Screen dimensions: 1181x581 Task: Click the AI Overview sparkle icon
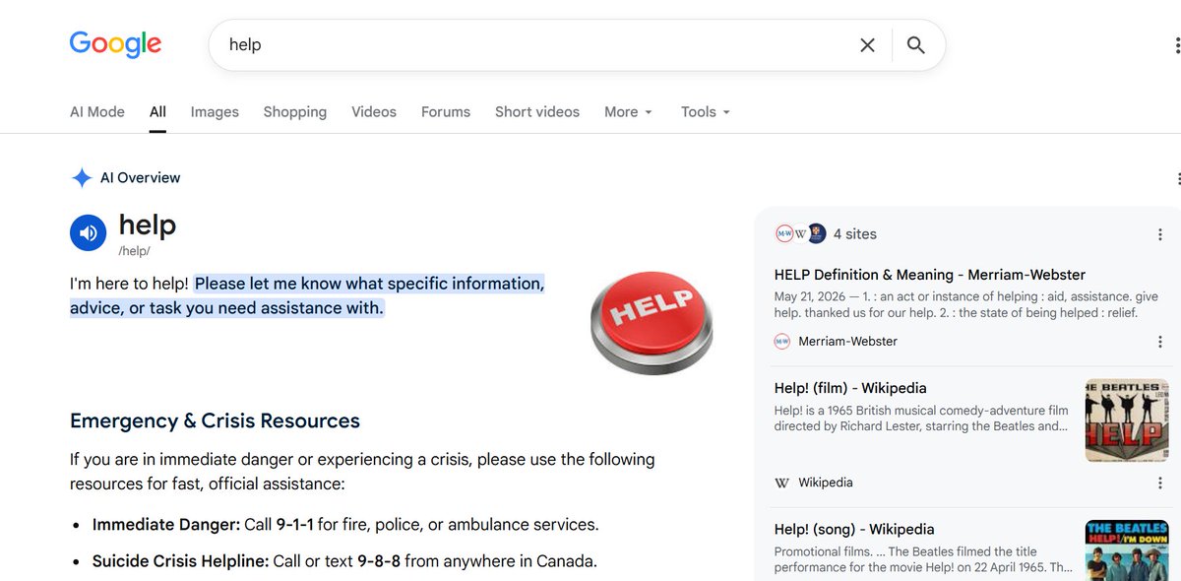point(82,178)
